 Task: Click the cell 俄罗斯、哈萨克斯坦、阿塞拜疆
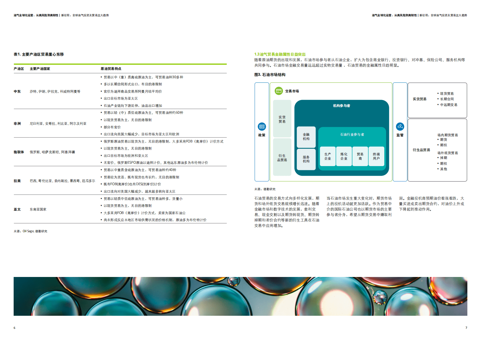click(52, 152)
